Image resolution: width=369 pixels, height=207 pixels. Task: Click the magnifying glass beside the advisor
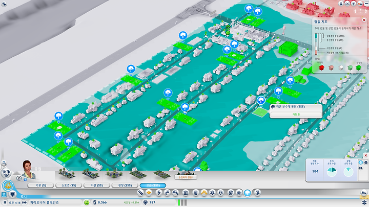click(x=19, y=178)
